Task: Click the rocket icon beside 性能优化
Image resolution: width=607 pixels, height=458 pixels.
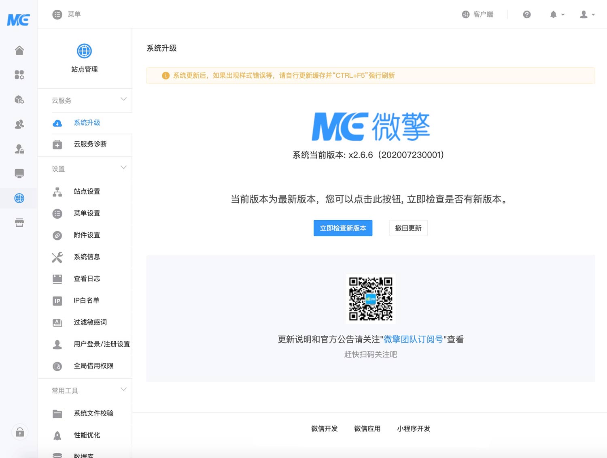Action: click(x=57, y=436)
